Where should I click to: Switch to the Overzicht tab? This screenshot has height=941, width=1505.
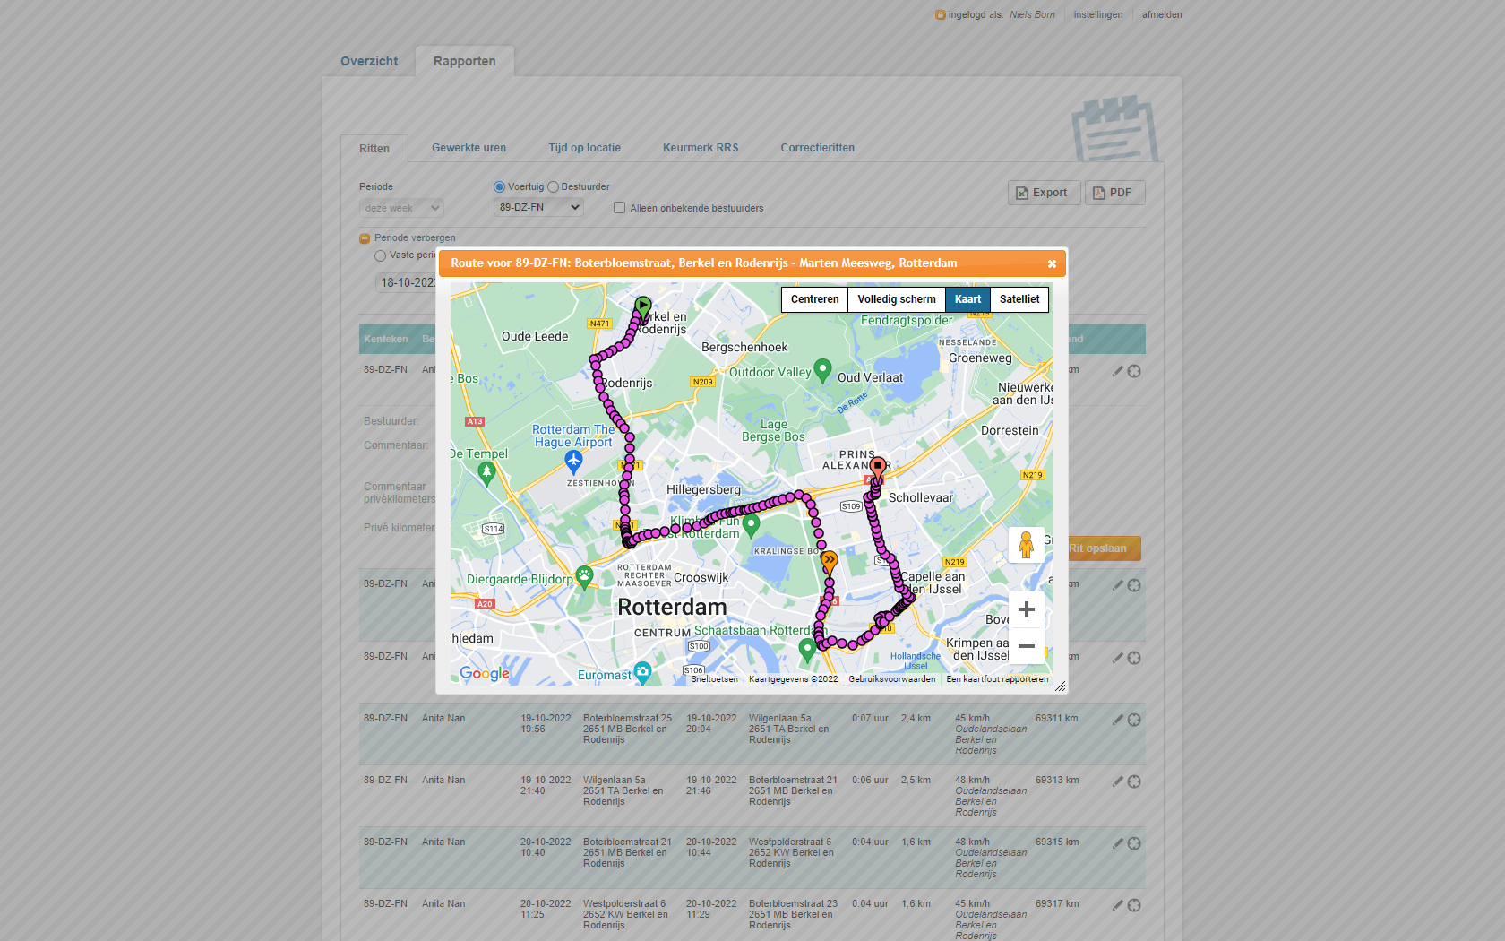tap(369, 61)
